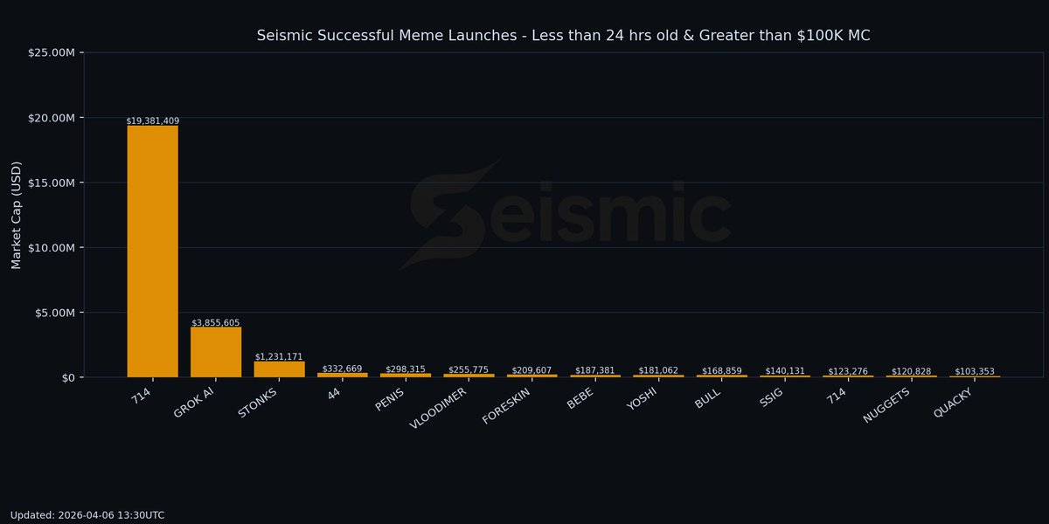Click the $10.00M y-axis tick label

[52, 248]
